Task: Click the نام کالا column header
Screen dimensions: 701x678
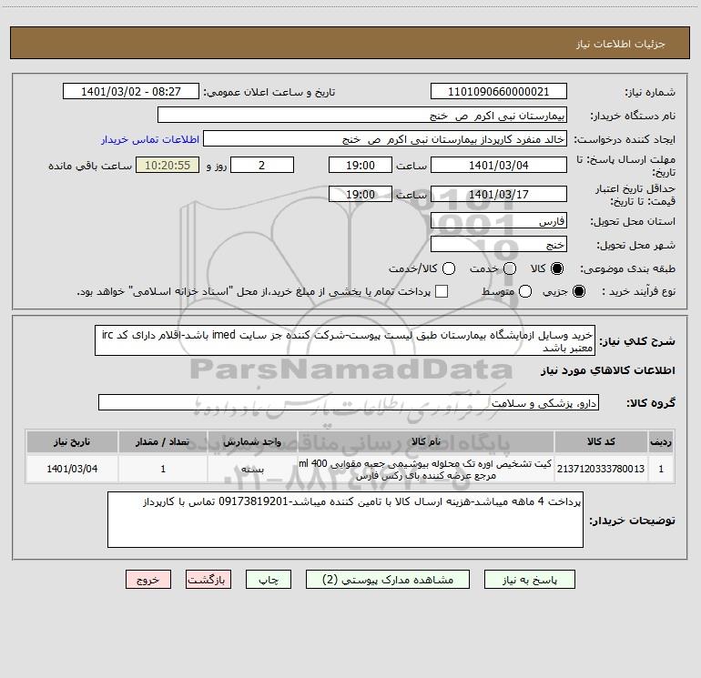Action: coord(426,441)
